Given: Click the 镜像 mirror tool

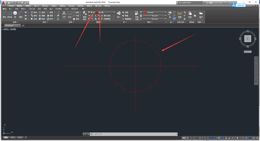Looking at the screenshot, I should [42, 16].
